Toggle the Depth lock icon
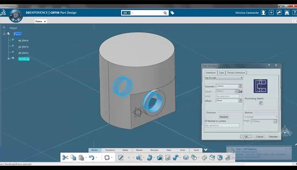297x170 pixels. [x=241, y=91]
